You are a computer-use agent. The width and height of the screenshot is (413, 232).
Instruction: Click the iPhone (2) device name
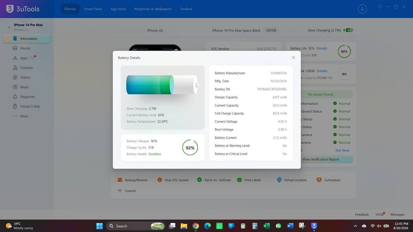pyautogui.click(x=155, y=31)
